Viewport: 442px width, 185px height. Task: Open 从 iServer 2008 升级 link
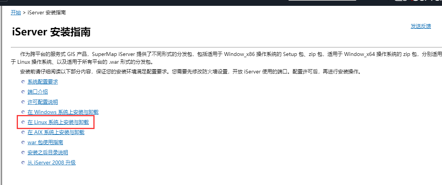52,162
